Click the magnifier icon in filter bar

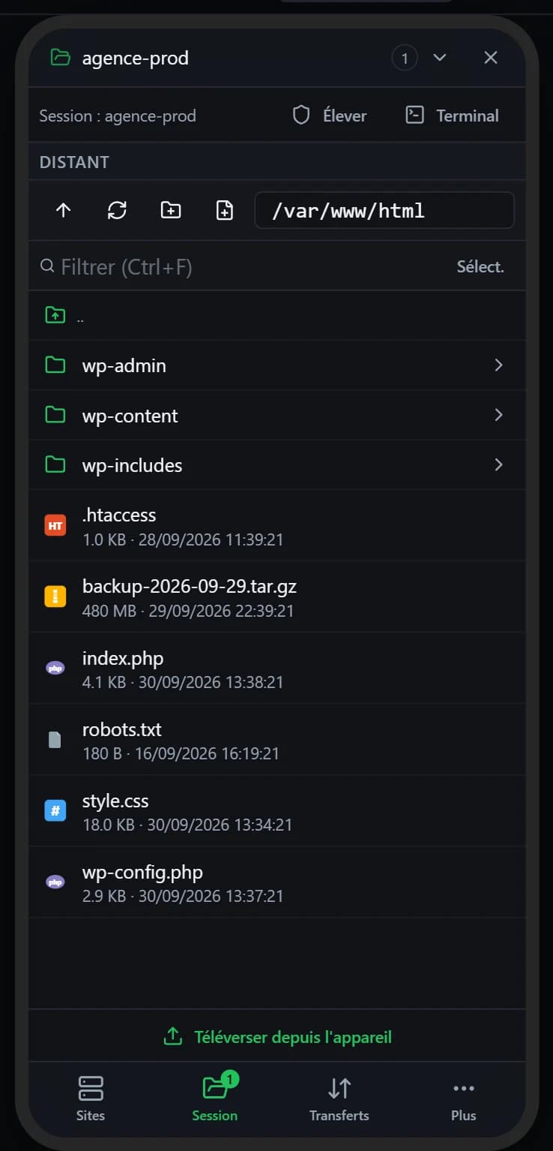pos(47,266)
